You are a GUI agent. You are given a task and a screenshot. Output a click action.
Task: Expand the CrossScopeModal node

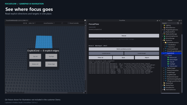pos(164,49)
